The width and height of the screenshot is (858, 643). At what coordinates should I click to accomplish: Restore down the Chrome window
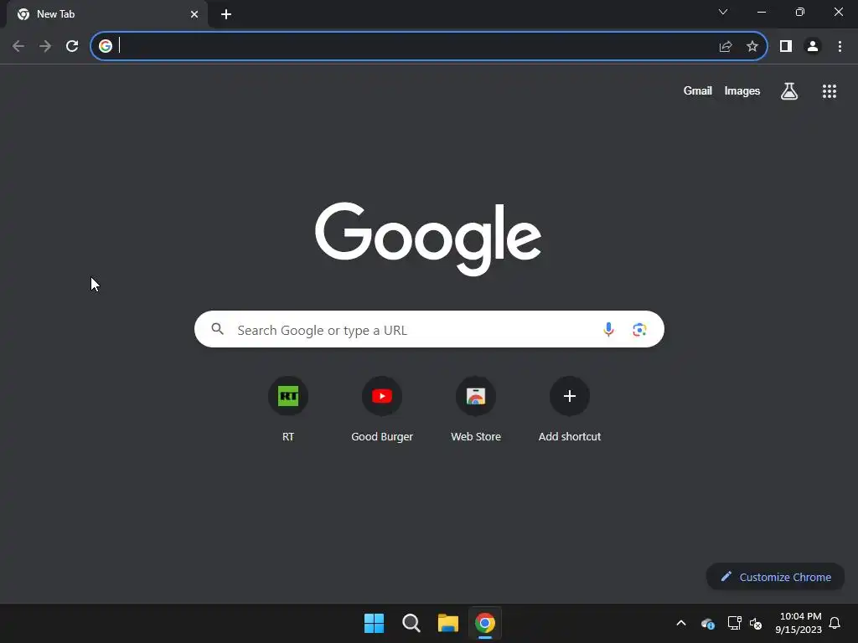click(x=800, y=12)
